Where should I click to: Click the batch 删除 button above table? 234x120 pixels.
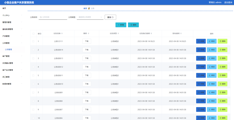coord(133,25)
